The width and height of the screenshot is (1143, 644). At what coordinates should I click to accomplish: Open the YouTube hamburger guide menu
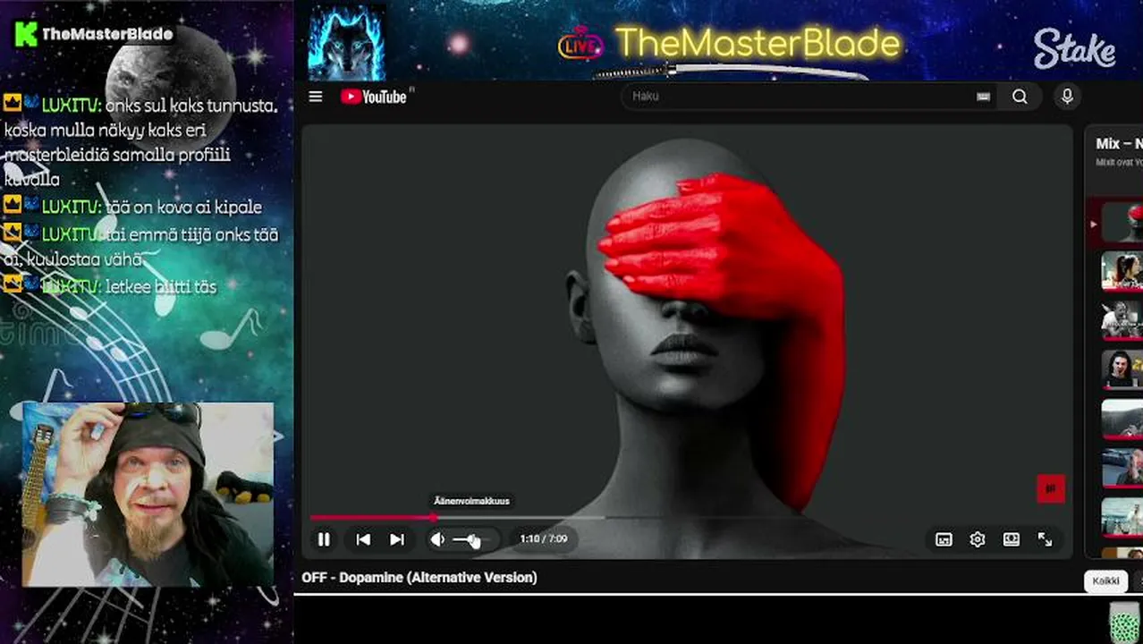(315, 97)
